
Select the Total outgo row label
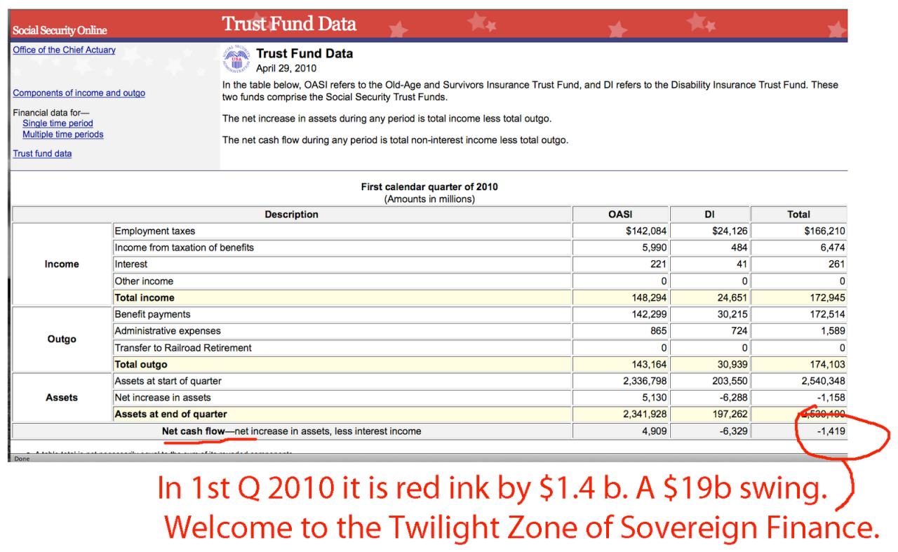click(141, 365)
